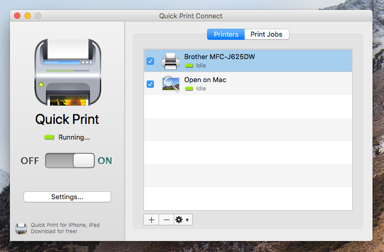Toggle the OFF/ON service switch
Viewport: 384px width, 252px height.
point(70,161)
